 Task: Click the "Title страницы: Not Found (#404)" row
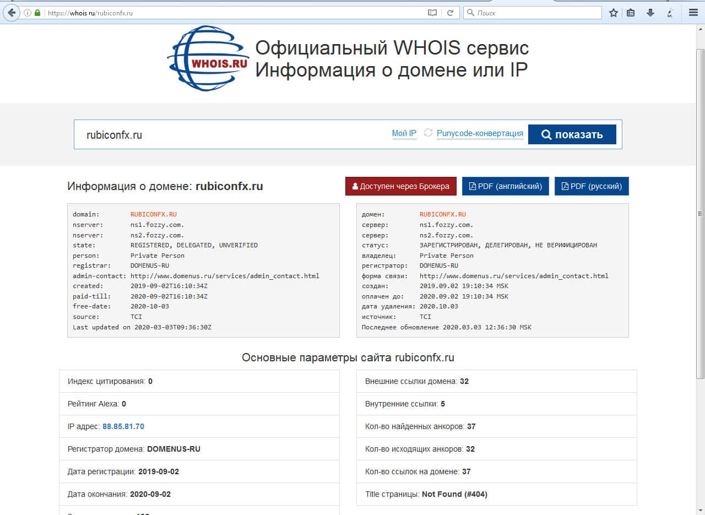pos(497,494)
